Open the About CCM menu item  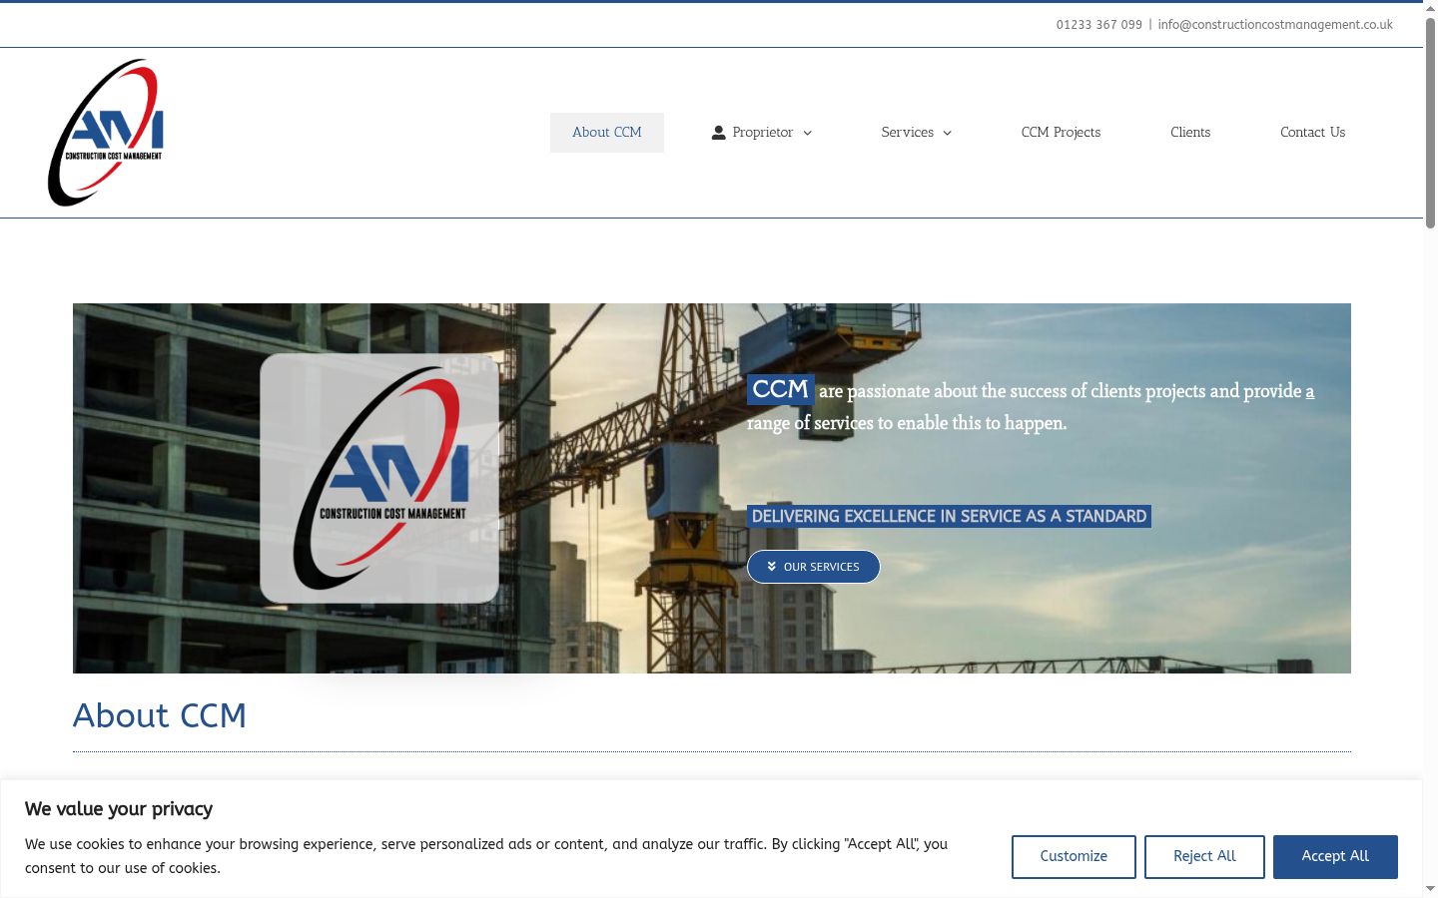pyautogui.click(x=607, y=132)
